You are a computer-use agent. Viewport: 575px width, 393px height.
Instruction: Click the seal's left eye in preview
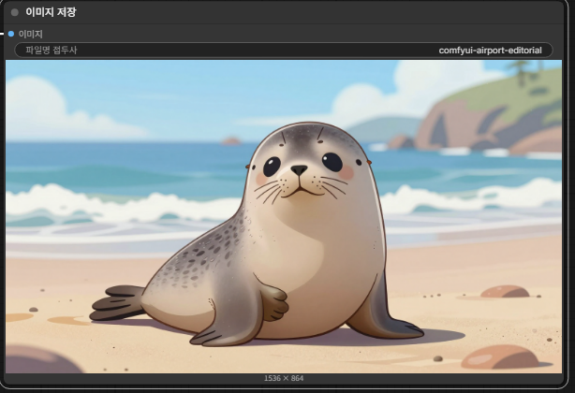click(x=272, y=167)
